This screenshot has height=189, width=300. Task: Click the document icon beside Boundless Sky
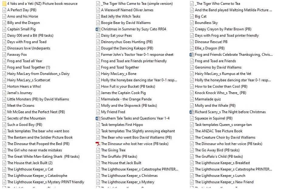[x=192, y=23]
